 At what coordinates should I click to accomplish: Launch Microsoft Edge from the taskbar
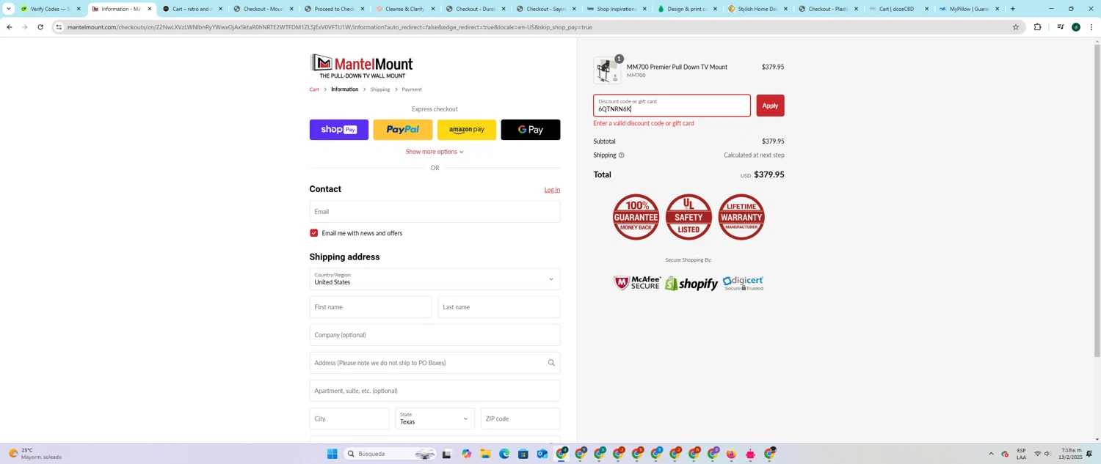point(504,454)
